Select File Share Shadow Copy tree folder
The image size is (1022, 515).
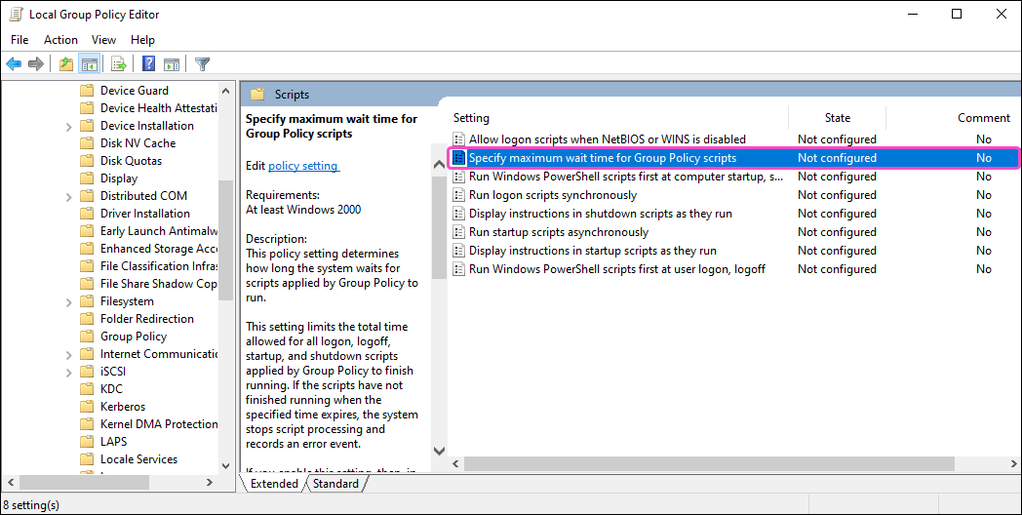158,284
